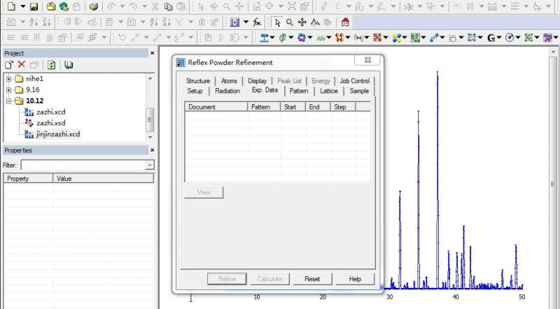Switch to the Setup tab
The image size is (560, 309).
pos(195,91)
